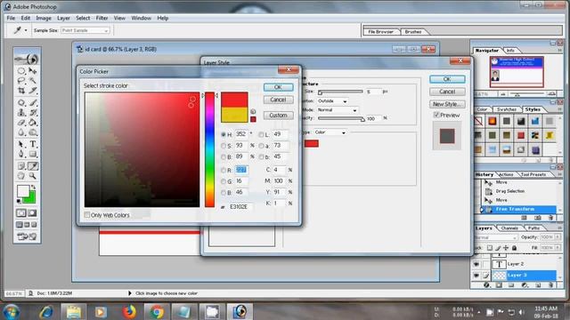Select the Magic Wand tool
Screen dimensions: 570x320
pyautogui.click(x=32, y=80)
